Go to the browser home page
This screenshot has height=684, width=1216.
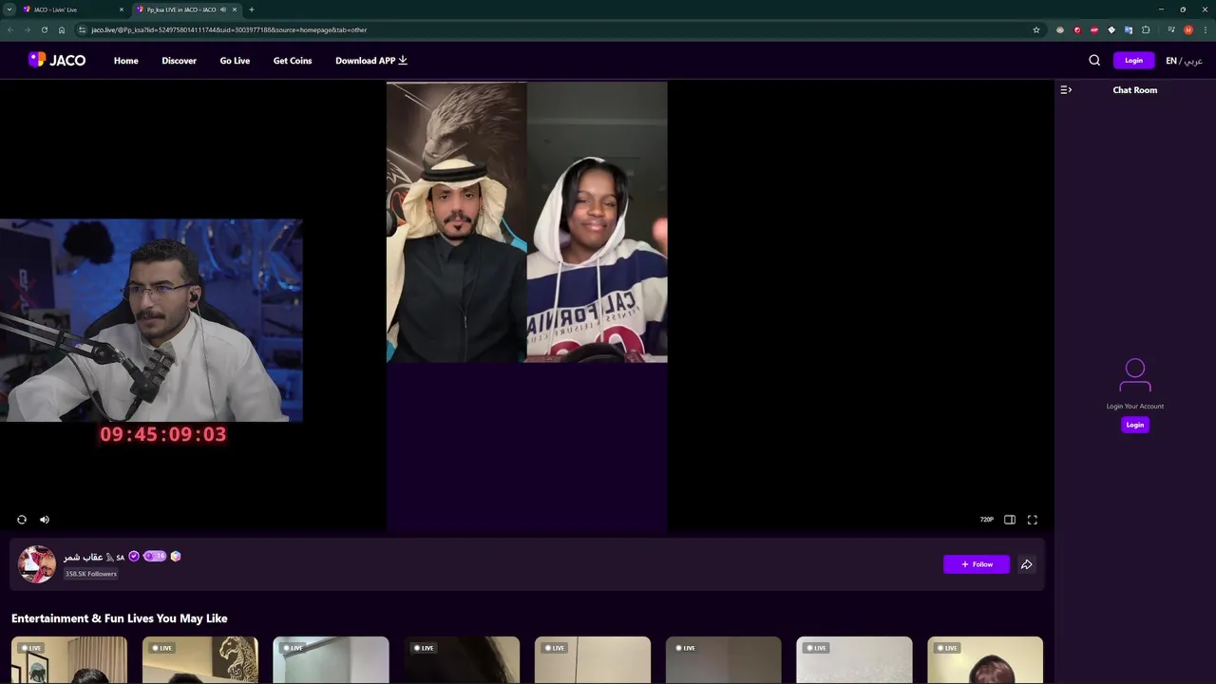[x=62, y=29]
